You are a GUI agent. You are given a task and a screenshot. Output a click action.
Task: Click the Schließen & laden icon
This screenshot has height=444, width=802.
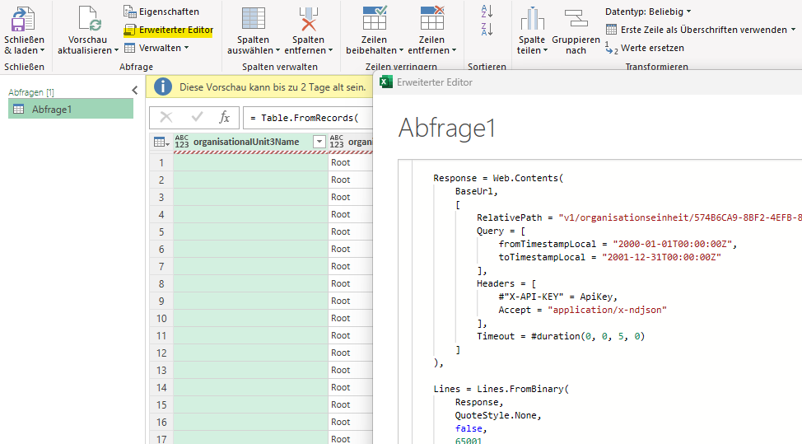(24, 19)
